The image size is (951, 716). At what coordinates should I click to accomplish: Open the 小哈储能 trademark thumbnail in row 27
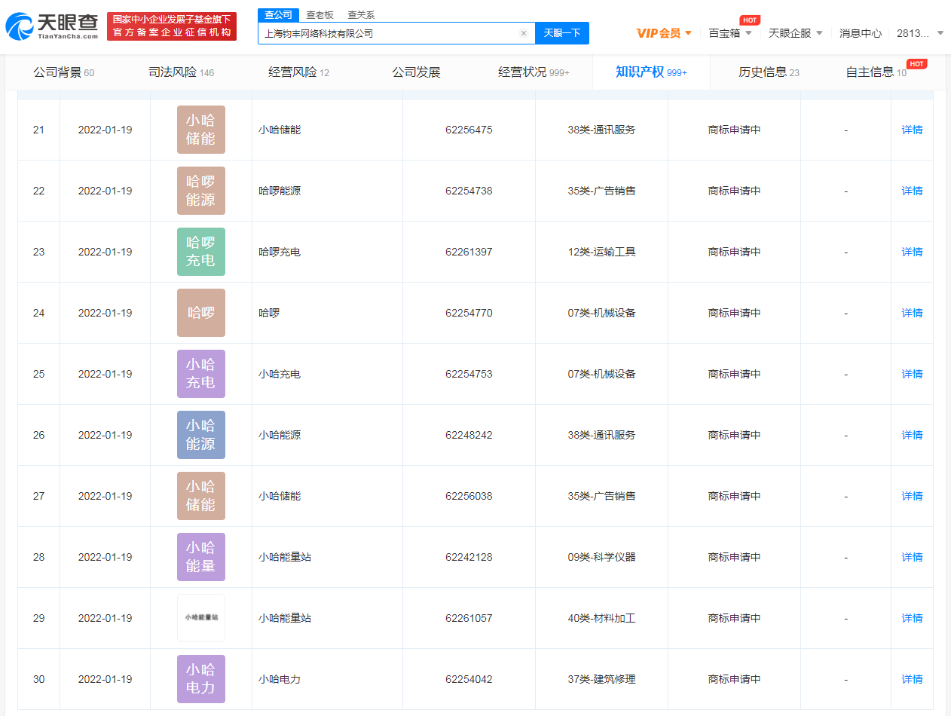tap(201, 496)
